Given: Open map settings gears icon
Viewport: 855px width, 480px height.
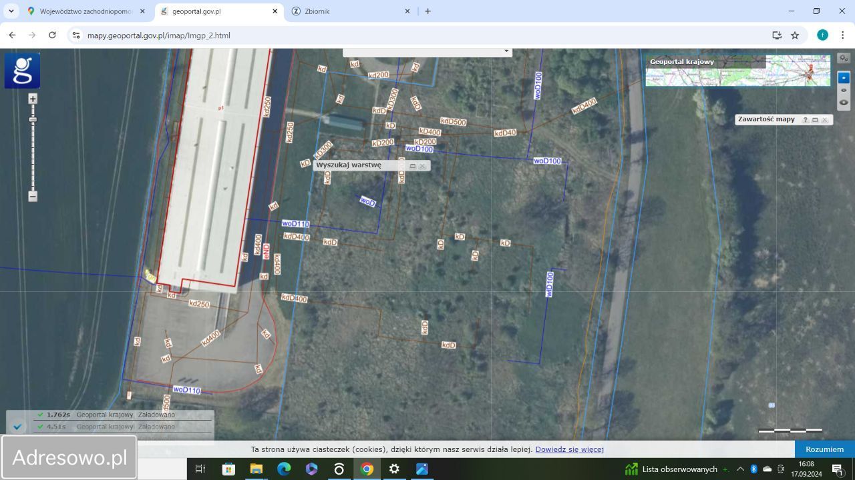Looking at the screenshot, I should (844, 58).
